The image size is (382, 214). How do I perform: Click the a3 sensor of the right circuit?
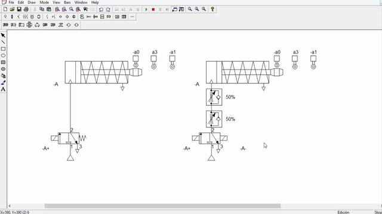pyautogui.click(x=295, y=62)
